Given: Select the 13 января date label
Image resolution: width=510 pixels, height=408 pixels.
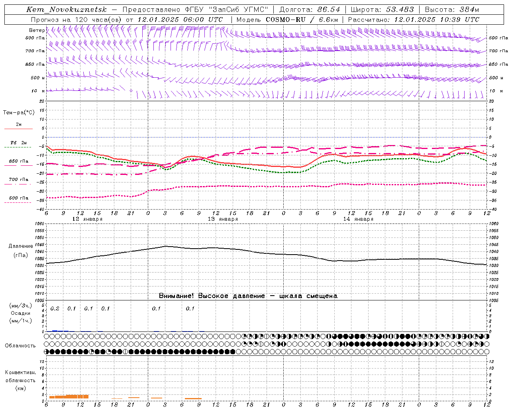Looking at the screenshot, I should coord(223,219).
